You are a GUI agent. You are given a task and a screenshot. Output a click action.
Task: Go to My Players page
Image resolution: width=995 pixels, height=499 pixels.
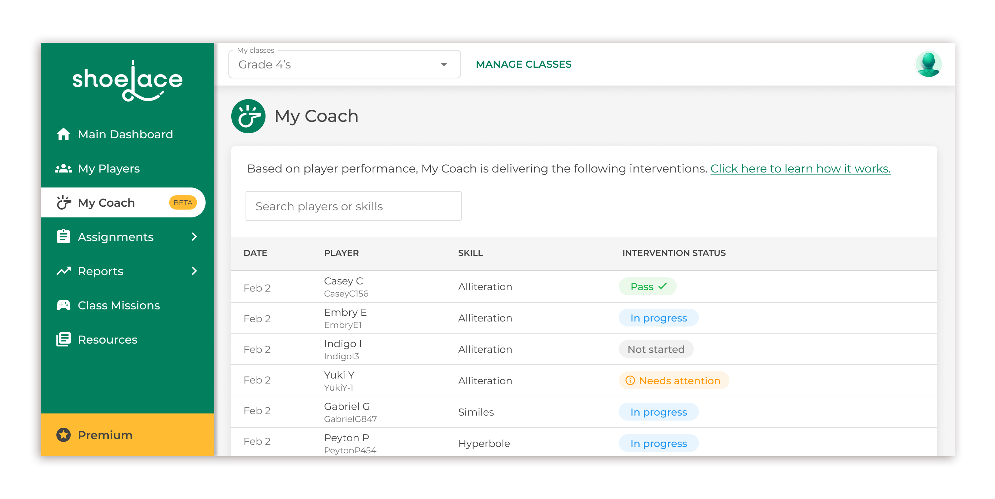tap(108, 169)
